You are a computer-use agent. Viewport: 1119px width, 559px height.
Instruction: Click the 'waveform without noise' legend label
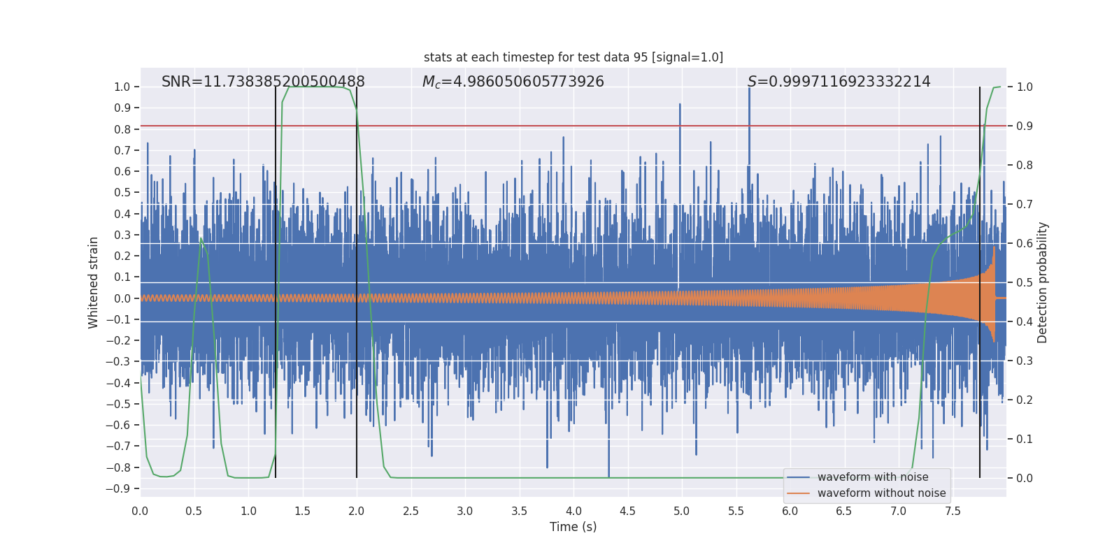pos(881,493)
